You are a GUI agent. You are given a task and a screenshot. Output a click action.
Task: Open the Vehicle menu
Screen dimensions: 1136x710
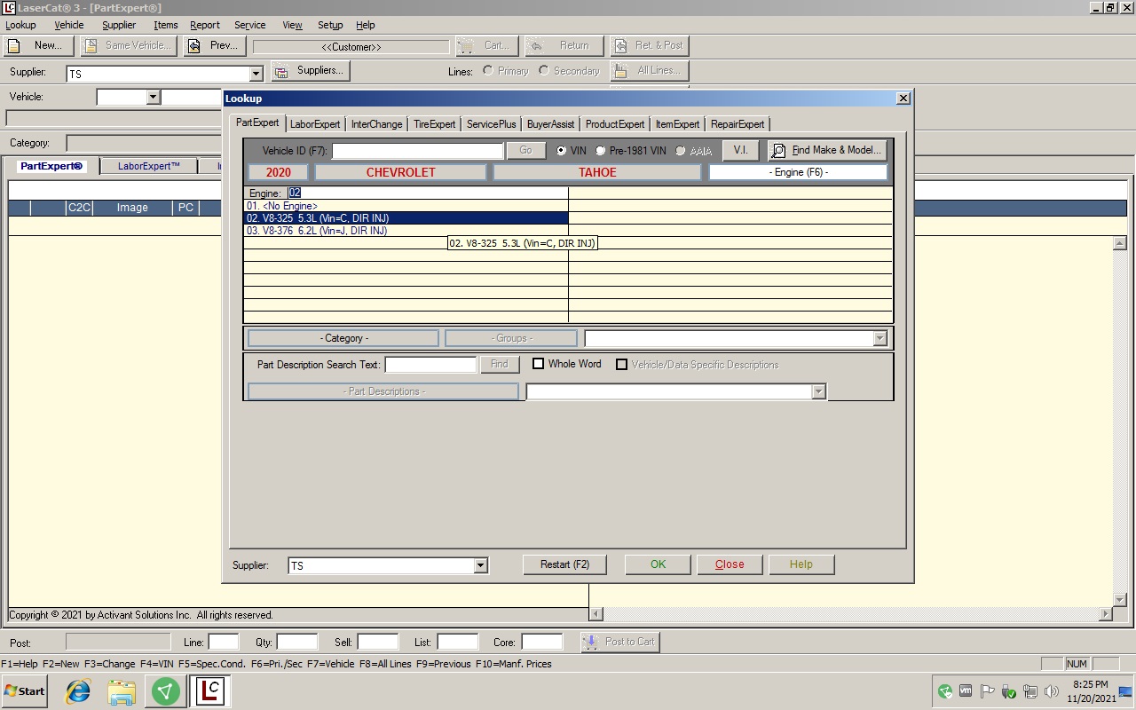69,25
